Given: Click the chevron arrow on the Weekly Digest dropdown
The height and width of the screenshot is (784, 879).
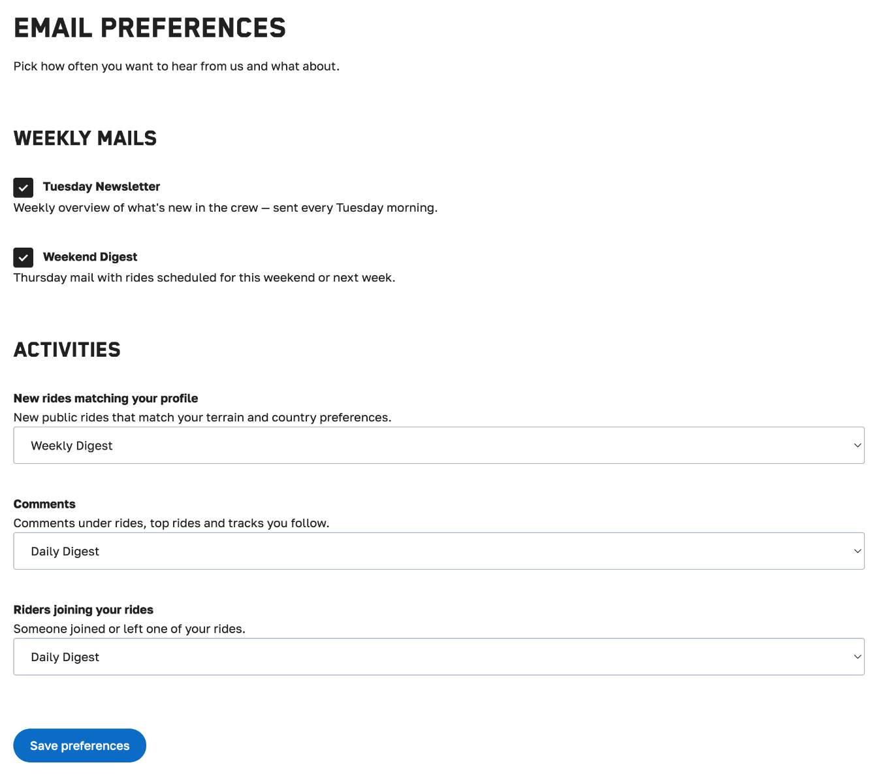Looking at the screenshot, I should click(857, 446).
